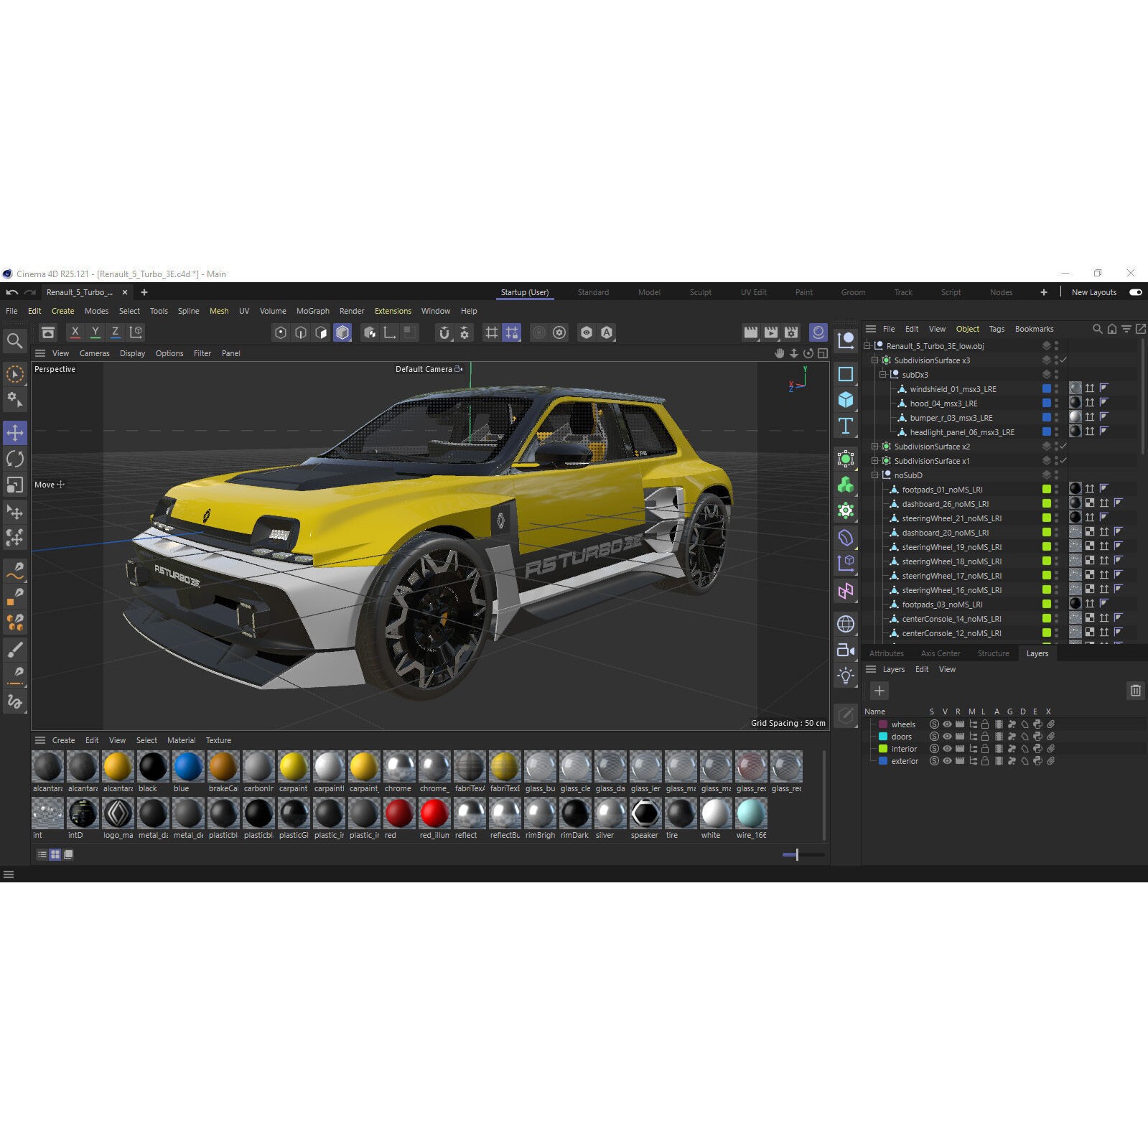Toggle the New Layouts switch
The width and height of the screenshot is (1148, 1148).
tap(1136, 292)
